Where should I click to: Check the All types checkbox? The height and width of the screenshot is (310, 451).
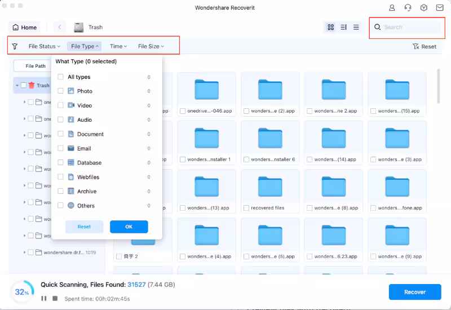coord(60,77)
